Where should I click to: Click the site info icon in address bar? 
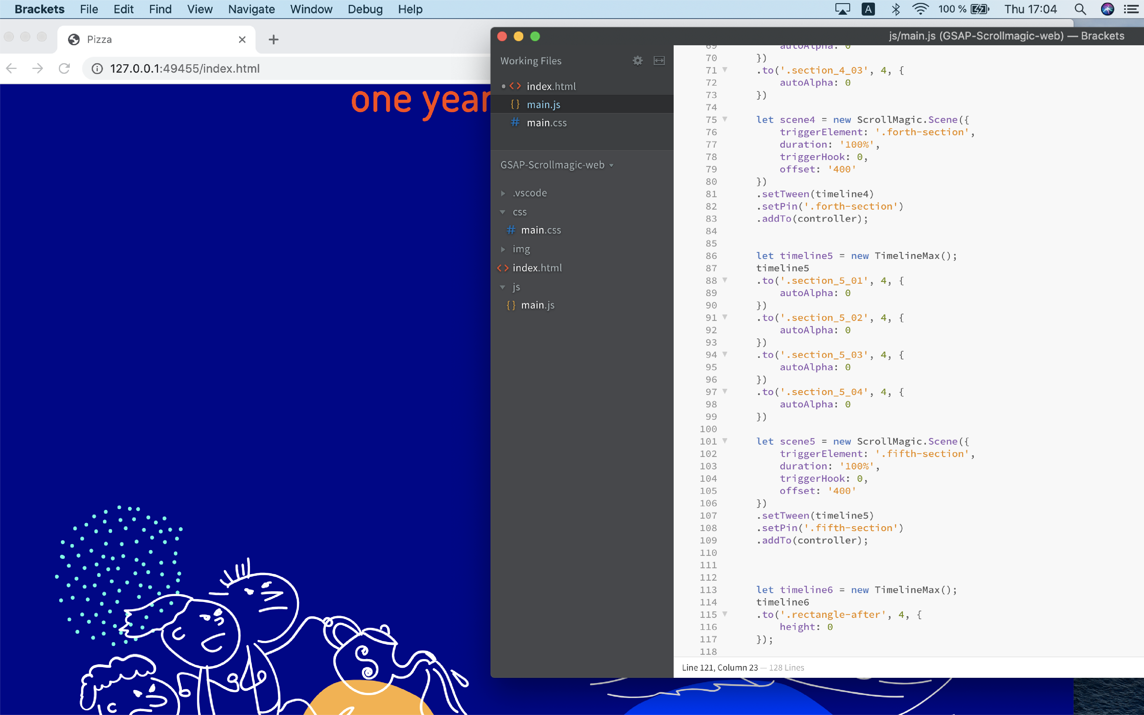(97, 69)
